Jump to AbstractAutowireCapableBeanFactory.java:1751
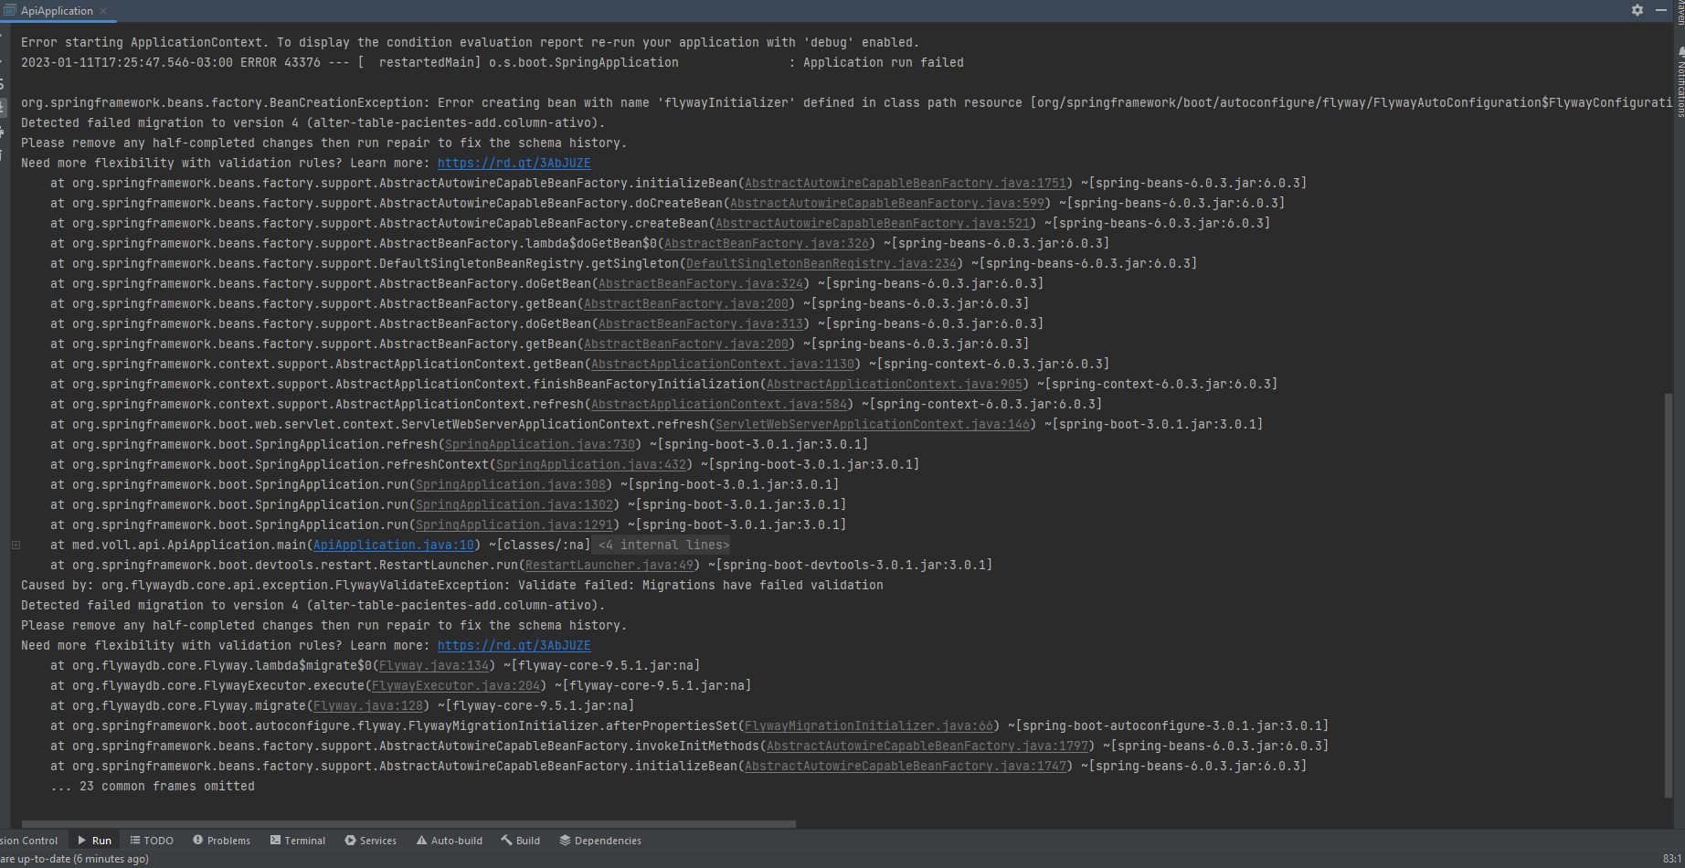Viewport: 1685px width, 868px height. (x=906, y=183)
